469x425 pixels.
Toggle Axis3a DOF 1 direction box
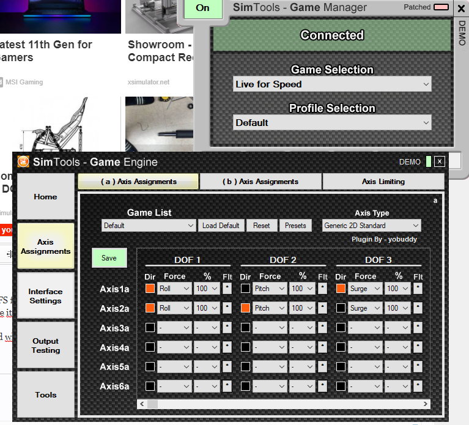pos(150,328)
